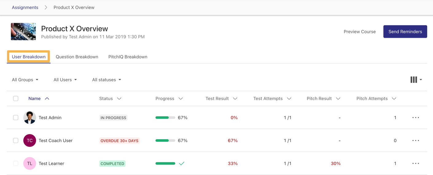
Task: Click the TC avatar for Test Coach User
Action: click(x=30, y=141)
